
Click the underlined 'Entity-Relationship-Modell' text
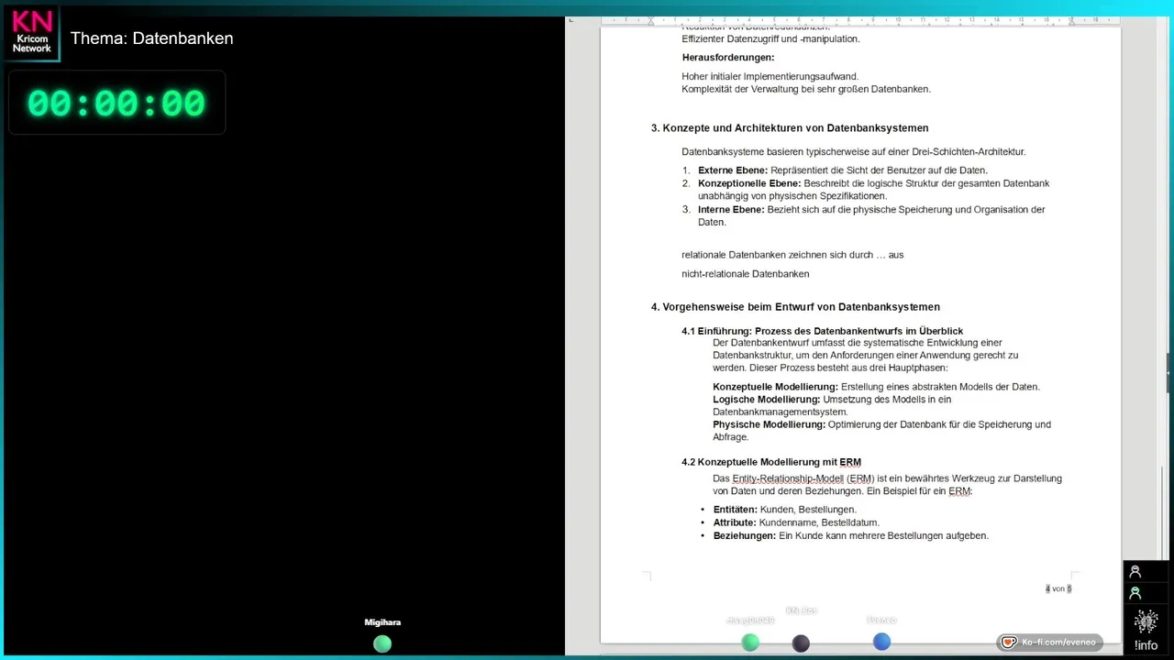(788, 478)
